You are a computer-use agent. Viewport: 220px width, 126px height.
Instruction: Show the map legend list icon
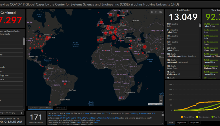pyautogui.click(x=156, y=12)
